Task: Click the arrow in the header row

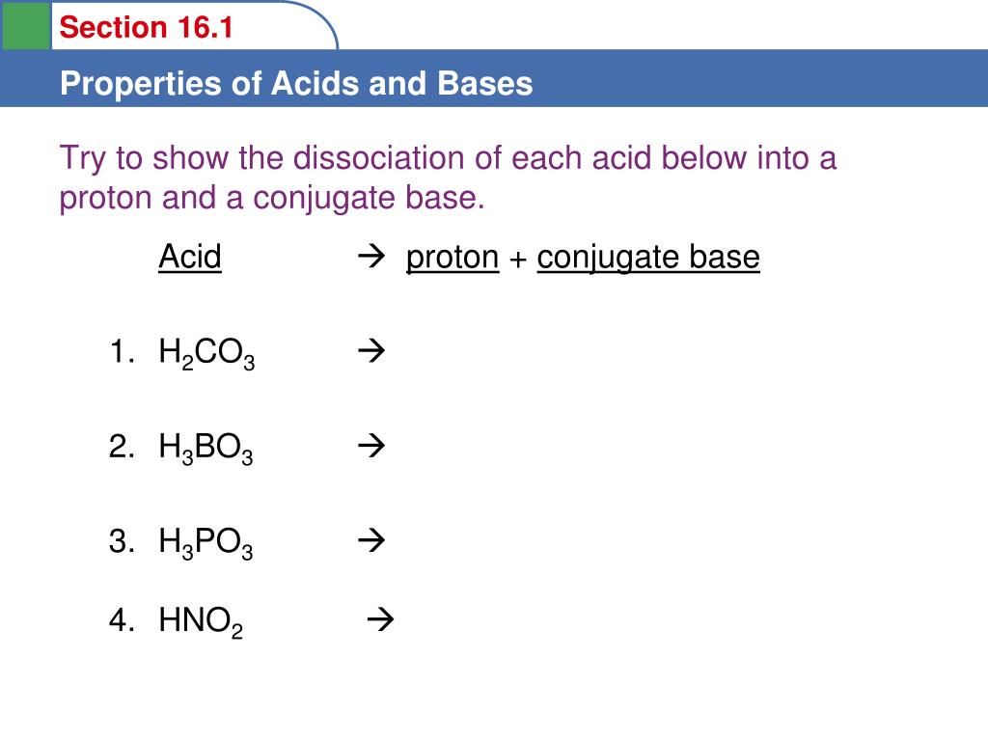Action: (371, 257)
